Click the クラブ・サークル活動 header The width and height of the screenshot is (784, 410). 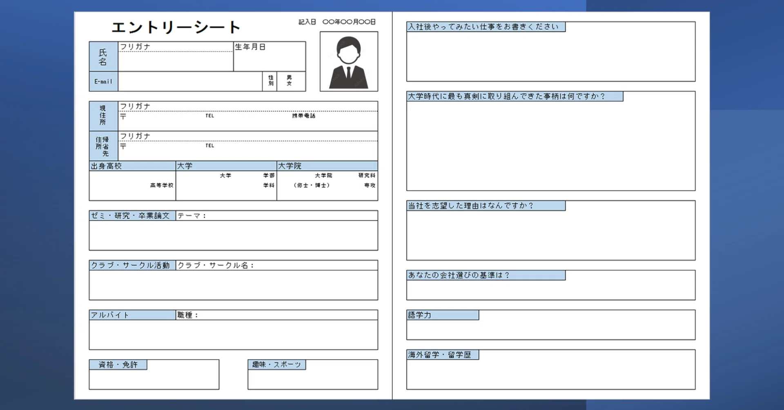point(132,265)
